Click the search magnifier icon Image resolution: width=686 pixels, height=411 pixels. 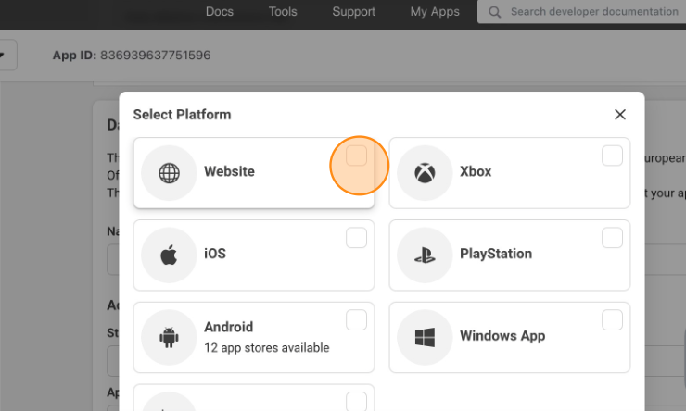pyautogui.click(x=494, y=12)
